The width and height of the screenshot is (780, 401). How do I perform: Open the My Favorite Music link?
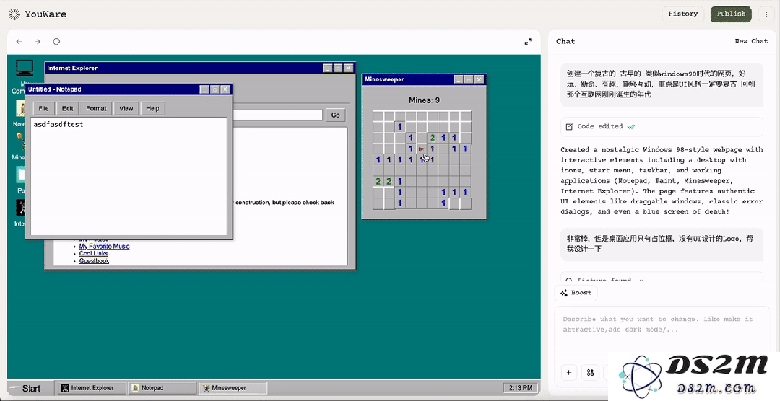pos(105,247)
